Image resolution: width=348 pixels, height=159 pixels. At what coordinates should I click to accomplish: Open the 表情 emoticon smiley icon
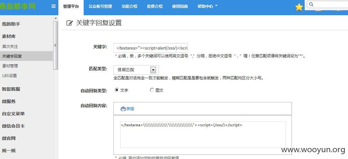123,109
